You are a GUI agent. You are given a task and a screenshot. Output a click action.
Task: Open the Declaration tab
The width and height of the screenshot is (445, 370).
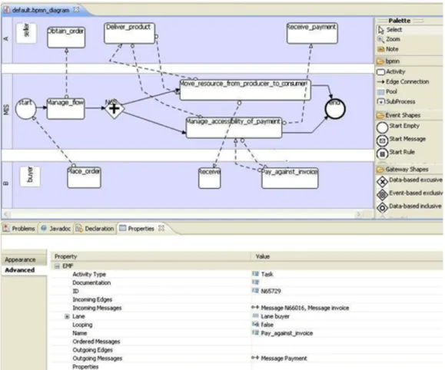[95, 229]
